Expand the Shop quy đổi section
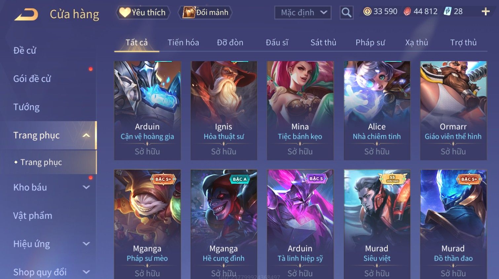This screenshot has width=499, height=279. (x=86, y=272)
